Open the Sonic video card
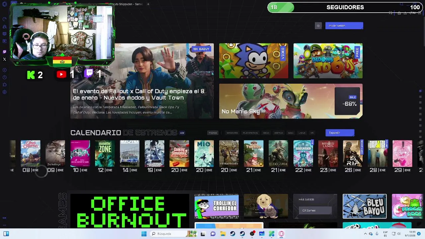Screen dimensions: 425x239 pyautogui.click(x=254, y=61)
